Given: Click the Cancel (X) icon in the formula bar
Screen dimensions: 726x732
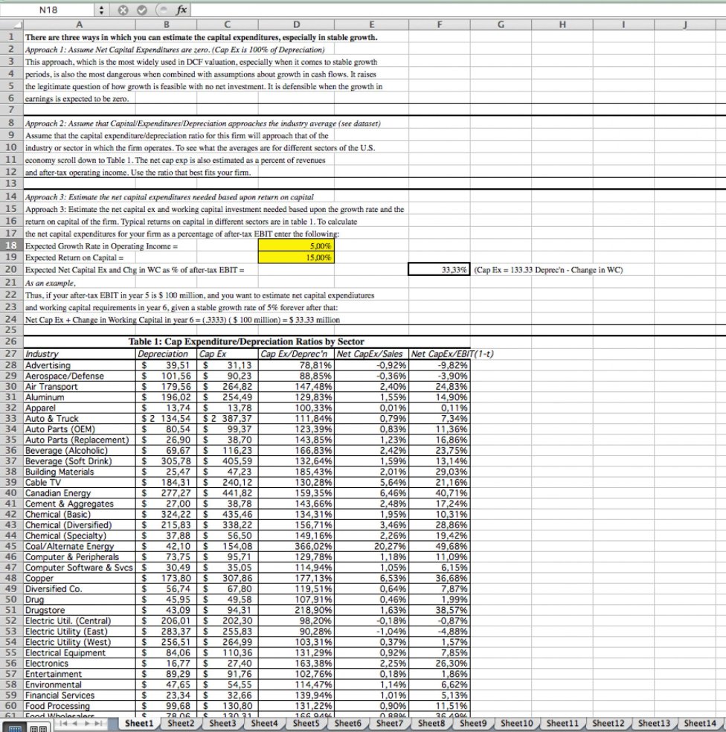Looking at the screenshot, I should pos(123,10).
